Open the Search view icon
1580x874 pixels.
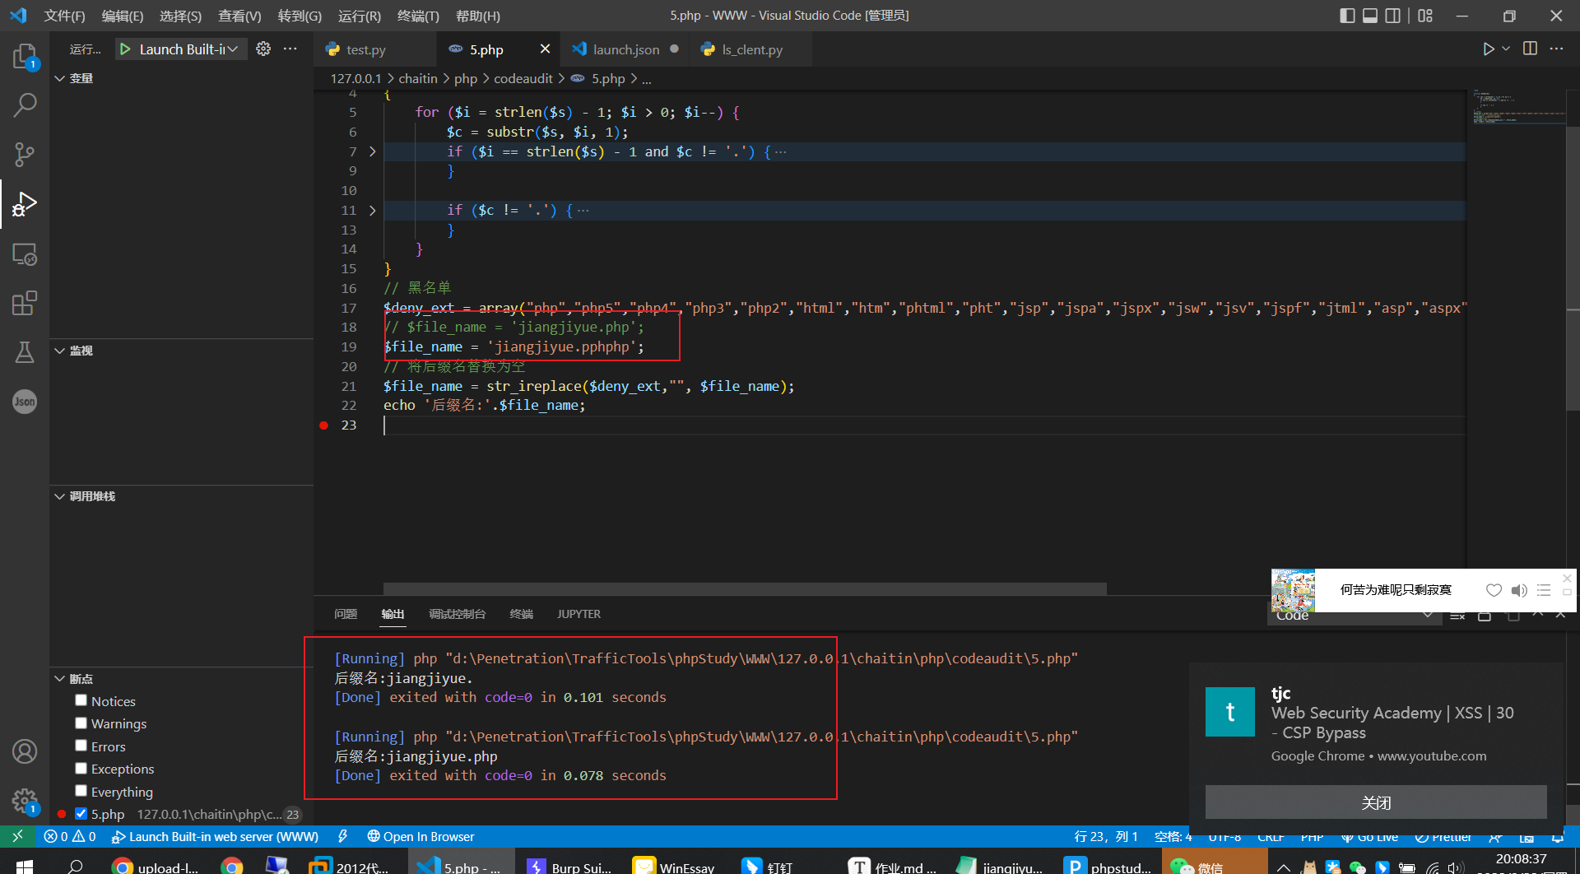(25, 105)
